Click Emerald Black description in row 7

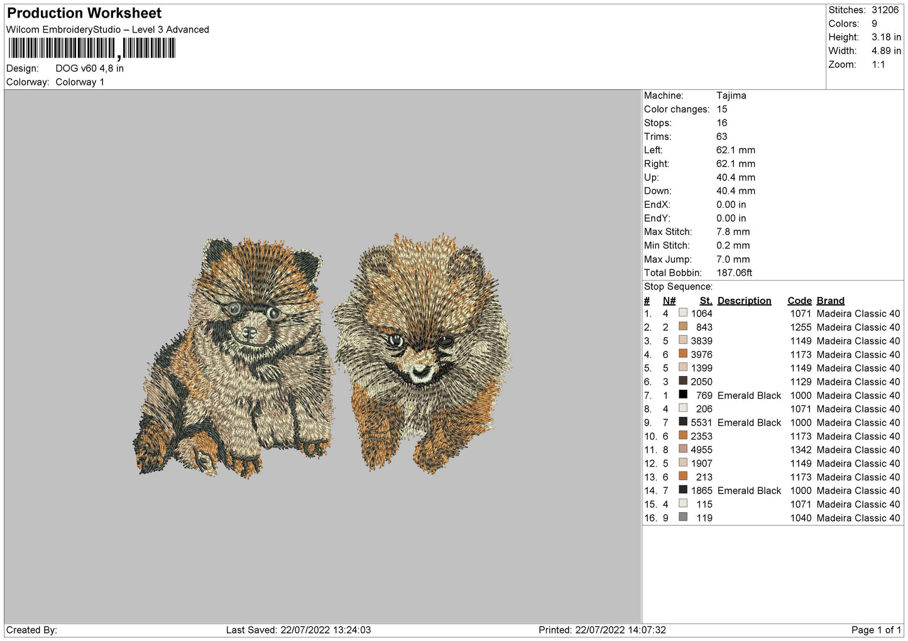click(749, 396)
